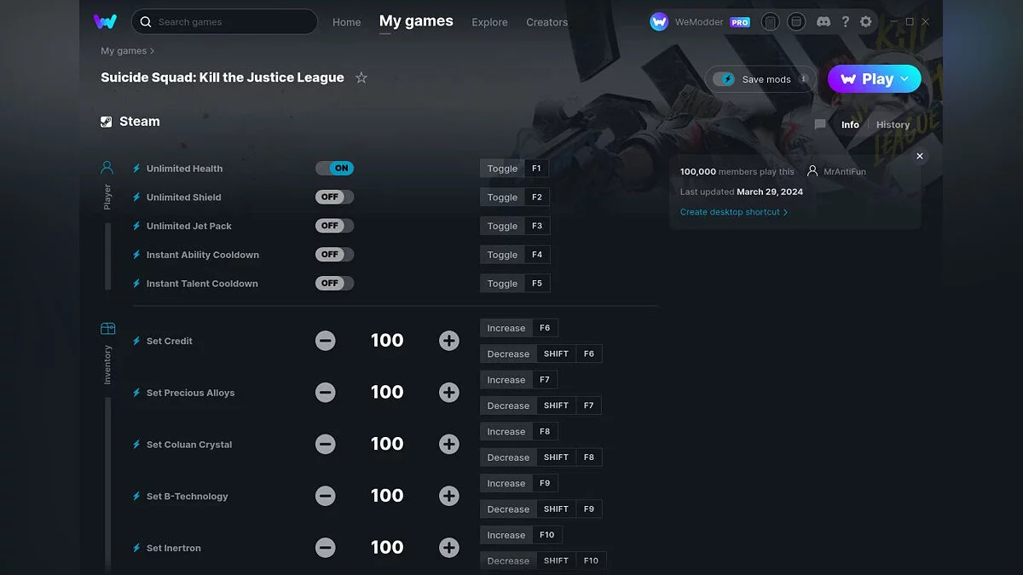Close the info card
Screen dimensions: 1023x575
pyautogui.click(x=920, y=156)
